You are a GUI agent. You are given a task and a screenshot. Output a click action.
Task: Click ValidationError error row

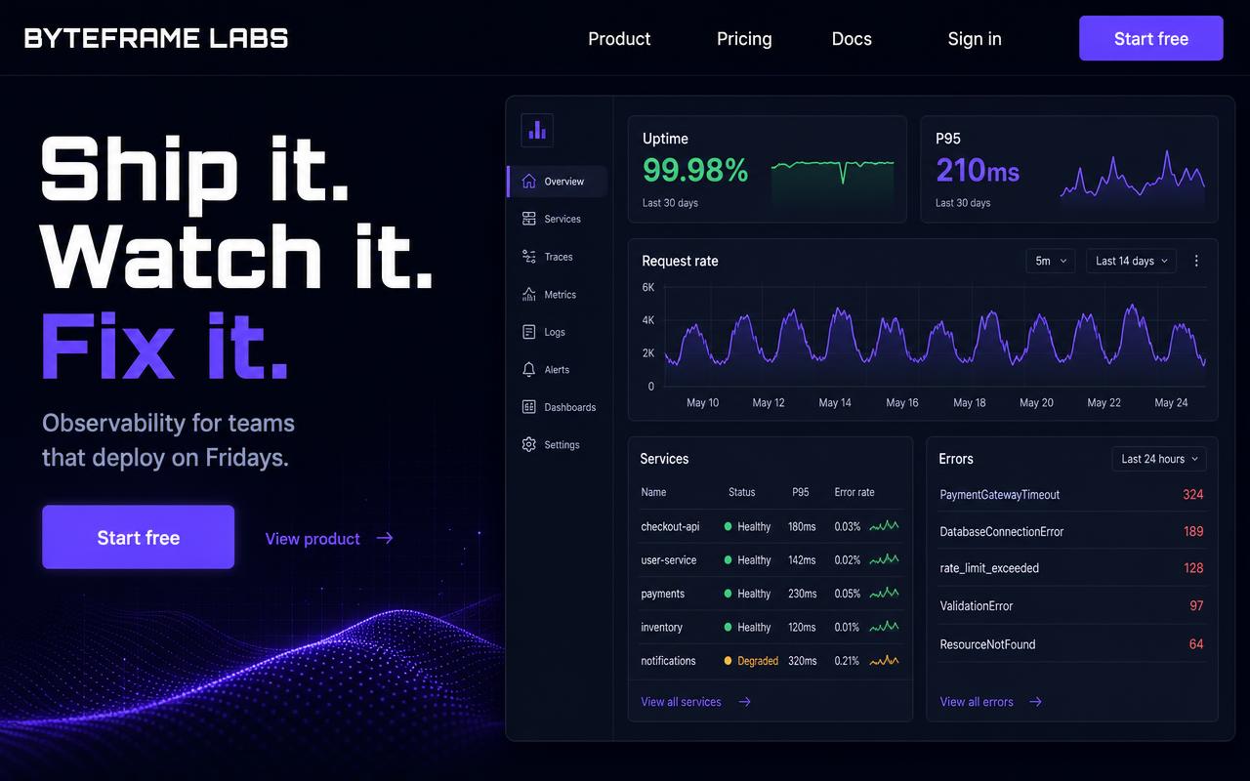pos(1071,606)
